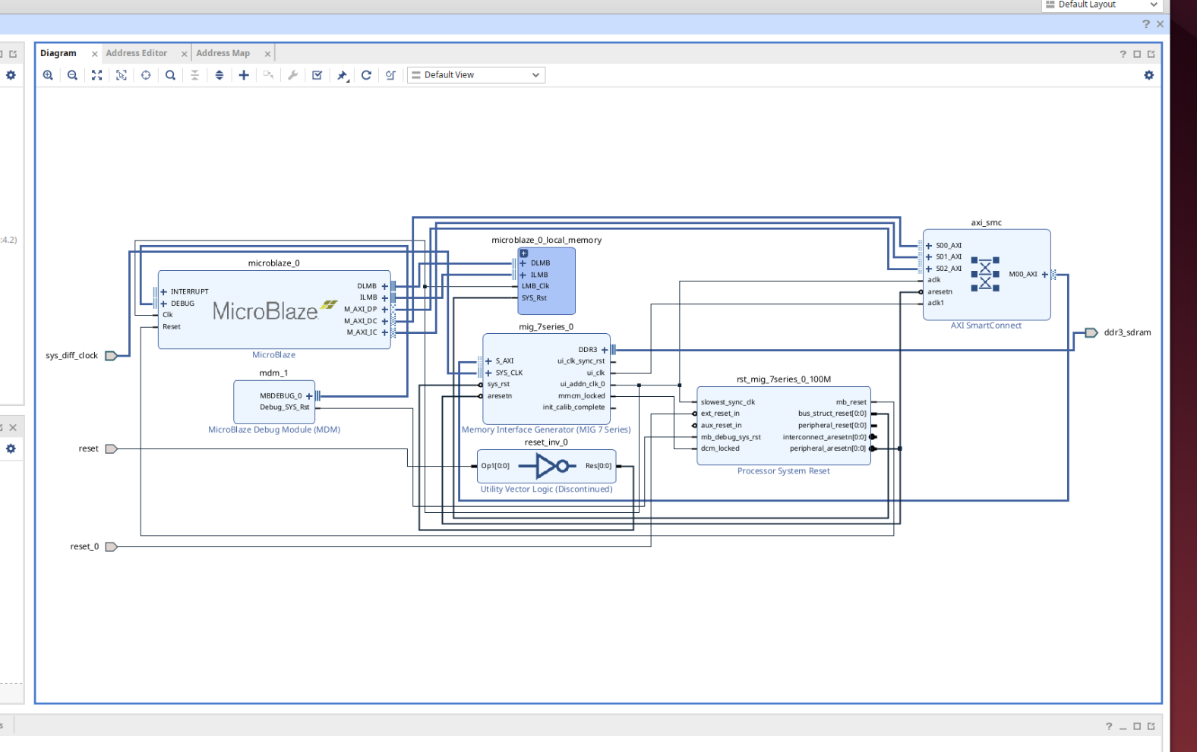This screenshot has width=1197, height=752.
Task: Toggle the pin icon in diagram toolbar
Action: [x=342, y=75]
